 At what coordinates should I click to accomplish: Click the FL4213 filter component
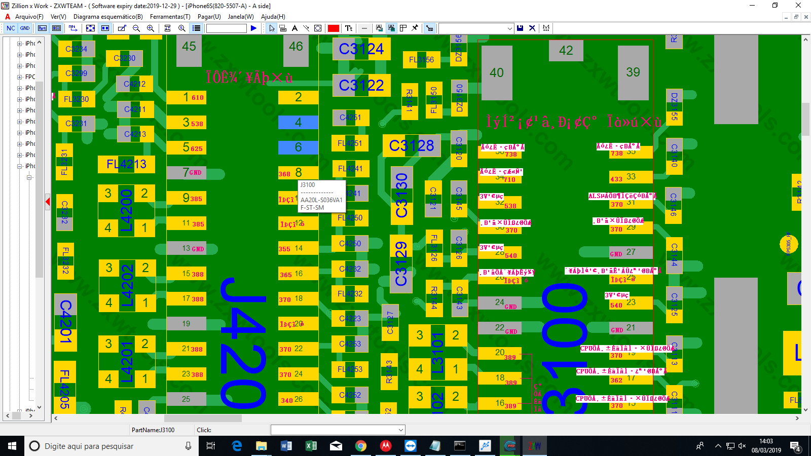point(126,164)
